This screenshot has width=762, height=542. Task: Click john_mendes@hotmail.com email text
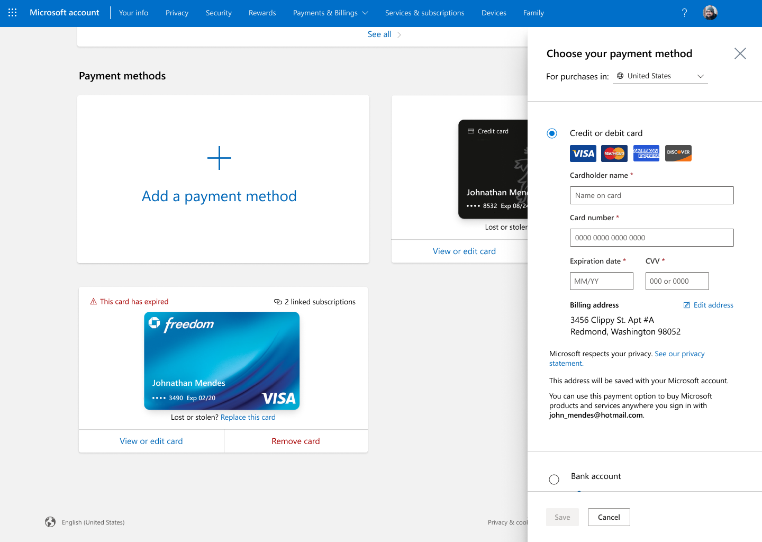click(x=596, y=415)
